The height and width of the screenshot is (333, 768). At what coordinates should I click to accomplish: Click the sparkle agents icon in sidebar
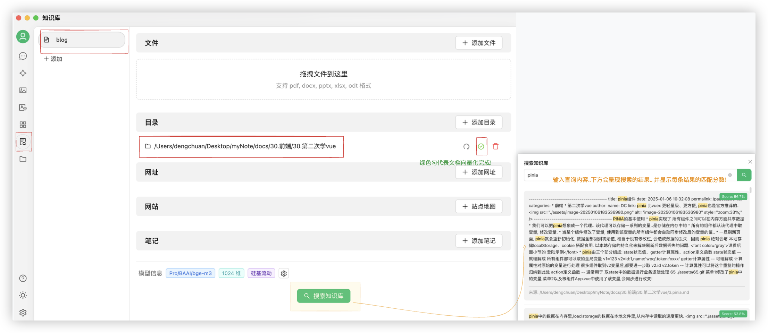[x=23, y=73]
